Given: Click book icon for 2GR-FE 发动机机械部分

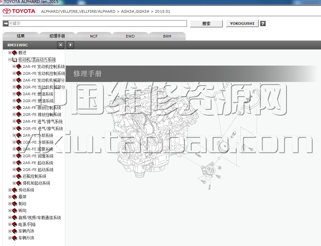Looking at the screenshot, I should pyautogui.click(x=19, y=87).
